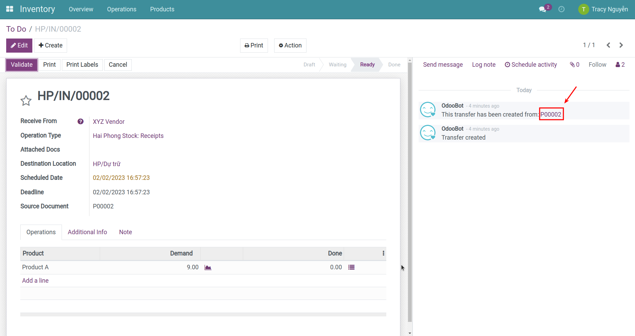Open the conversations chat icon
The image size is (635, 336).
[x=543, y=9]
